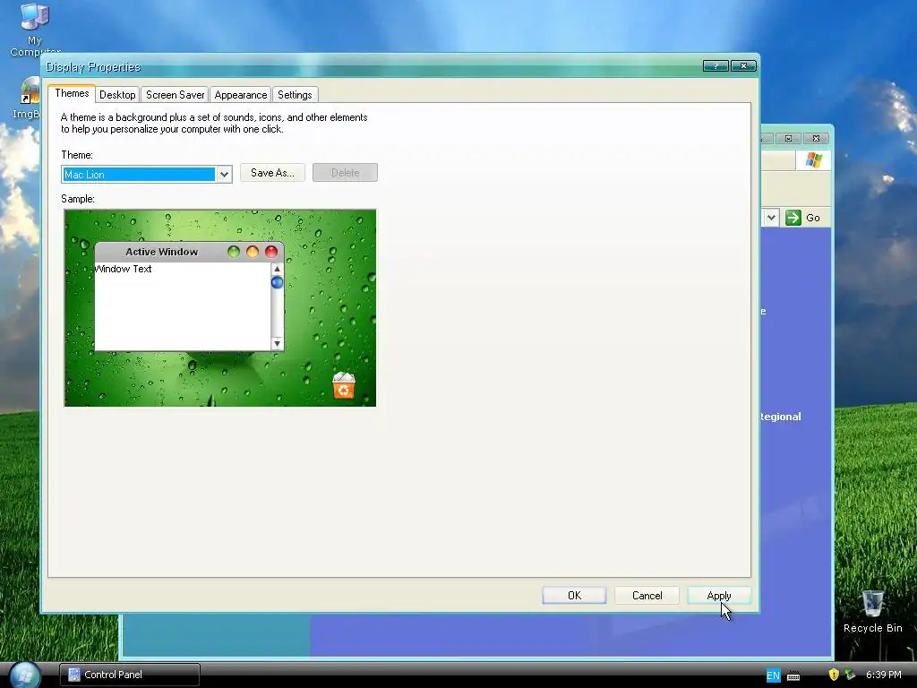
Task: Click the Active Window title in sample
Action: 161,252
